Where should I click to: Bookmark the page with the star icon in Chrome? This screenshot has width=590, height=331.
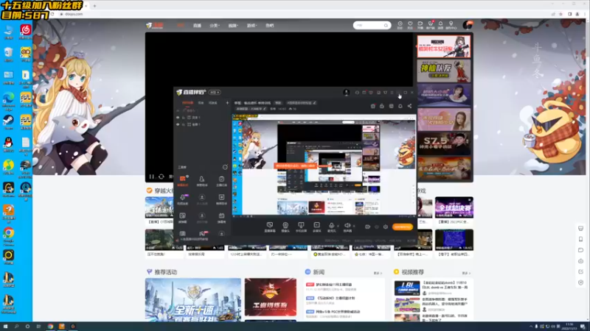point(560,14)
